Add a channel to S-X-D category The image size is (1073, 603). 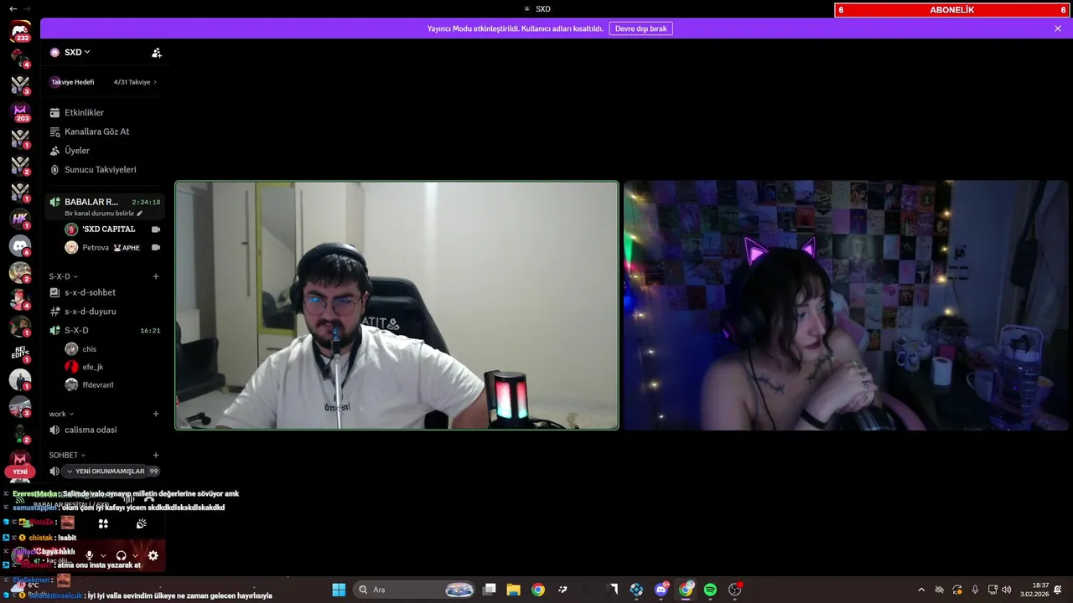click(155, 276)
